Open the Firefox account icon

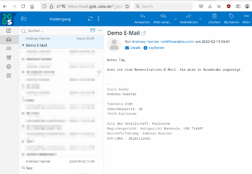(x=247, y=7)
